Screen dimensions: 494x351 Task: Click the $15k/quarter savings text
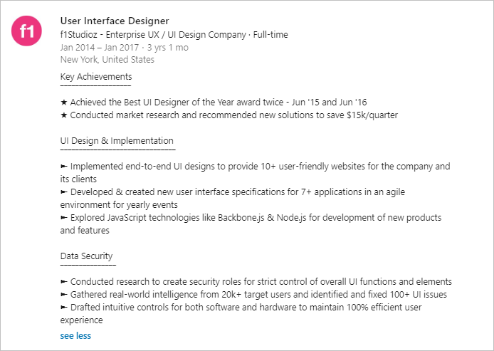point(372,115)
